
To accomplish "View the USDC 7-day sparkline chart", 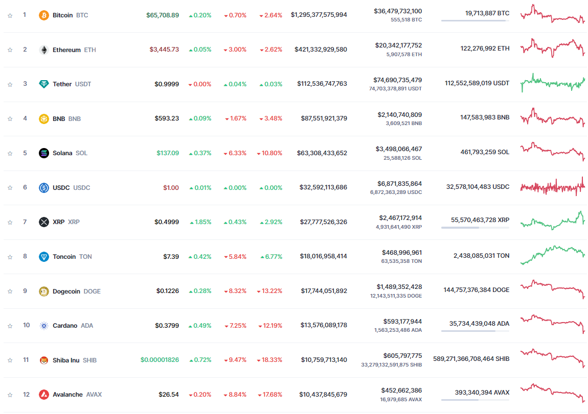I will [x=552, y=186].
